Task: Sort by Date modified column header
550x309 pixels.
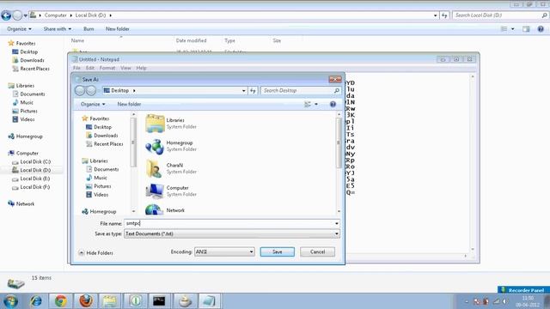Action: (191, 40)
